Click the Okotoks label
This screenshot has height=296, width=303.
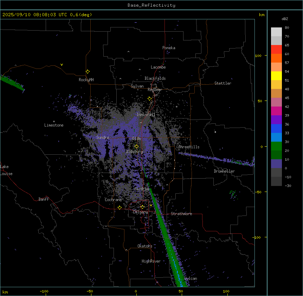point(145,246)
